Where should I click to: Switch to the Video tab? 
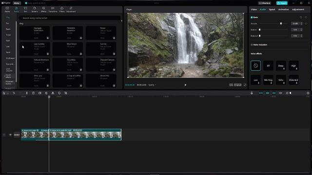click(253, 10)
